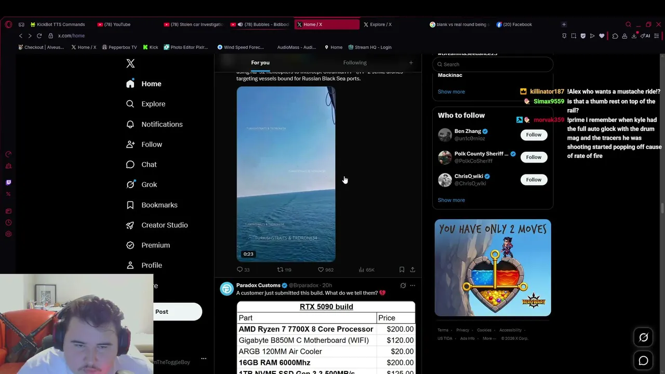The image size is (665, 374).
Task: Open Profile in X left navigation
Action: coord(144,265)
